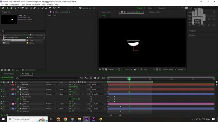This screenshot has height=122, width=218.
Task: Switch to the Render Queue tab
Action: click(9, 74)
